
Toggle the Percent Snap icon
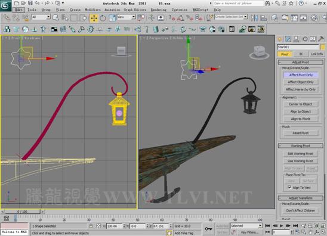click(x=190, y=18)
